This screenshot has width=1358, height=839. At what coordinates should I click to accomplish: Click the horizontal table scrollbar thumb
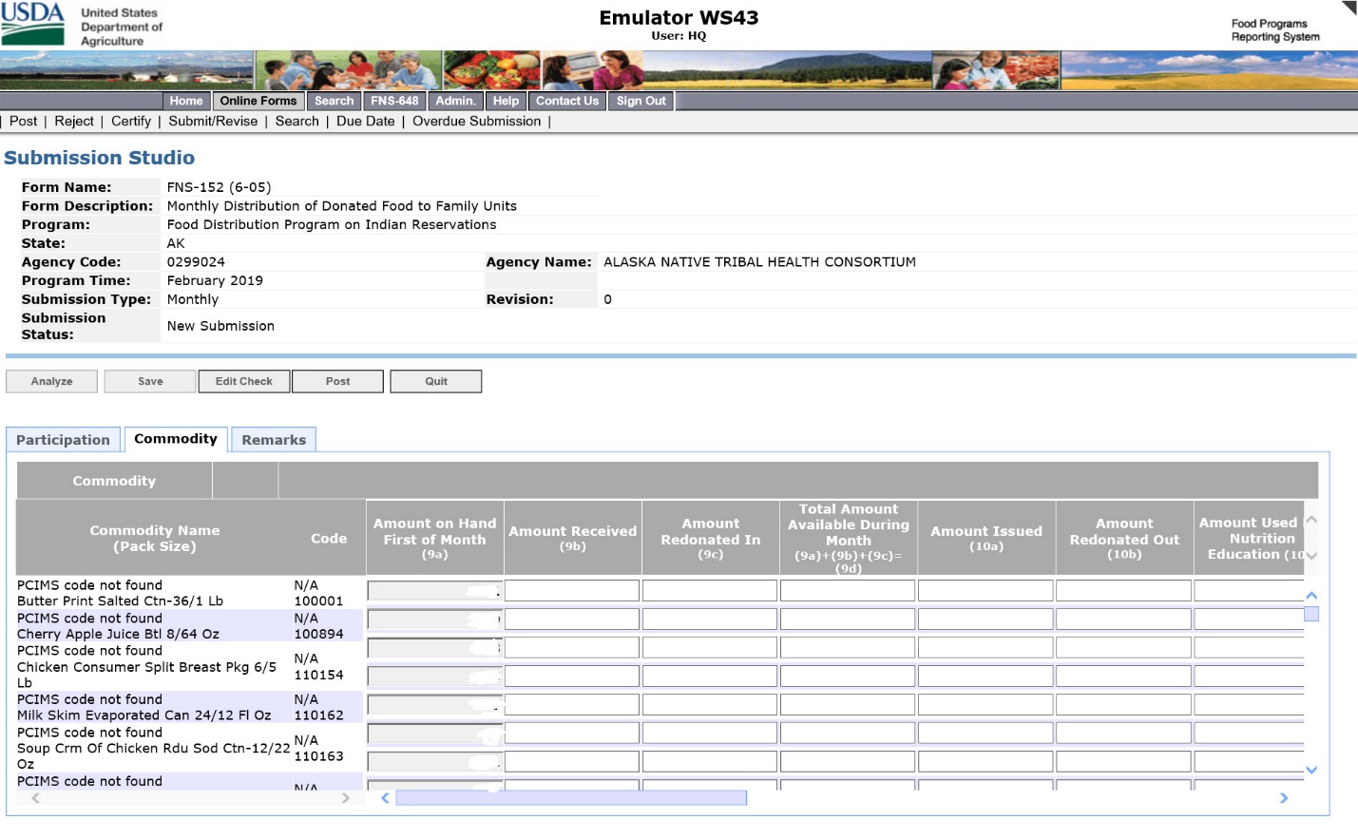570,798
